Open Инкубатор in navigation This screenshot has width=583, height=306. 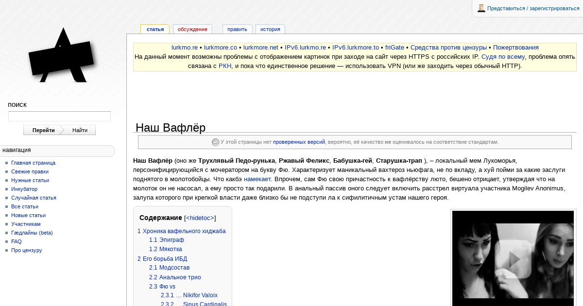[24, 189]
